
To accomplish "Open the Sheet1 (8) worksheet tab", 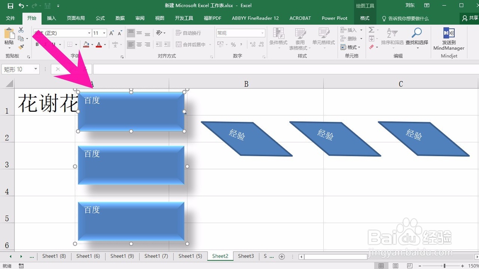I will [54, 256].
